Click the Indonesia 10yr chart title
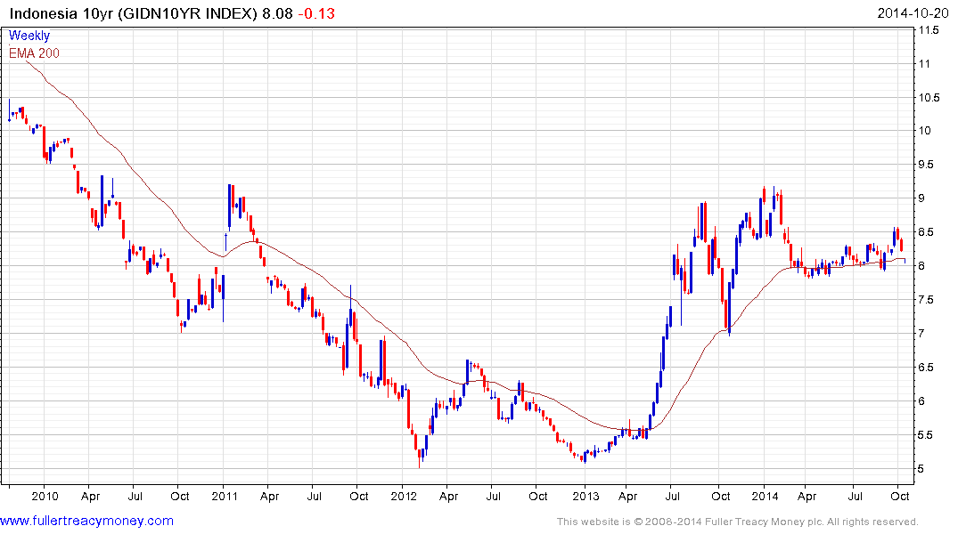The width and height of the screenshot is (958, 534). pyautogui.click(x=133, y=13)
